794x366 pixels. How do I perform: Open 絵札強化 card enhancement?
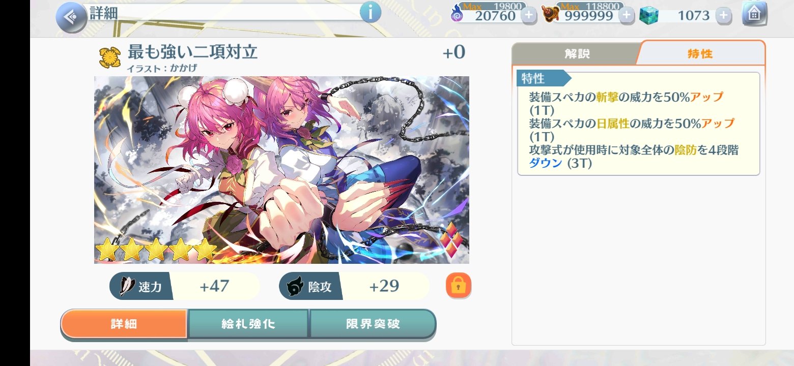click(x=248, y=324)
